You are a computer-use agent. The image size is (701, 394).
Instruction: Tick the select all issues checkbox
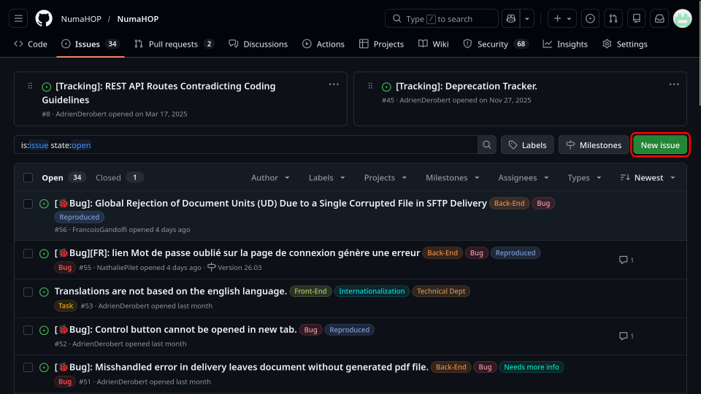click(28, 177)
